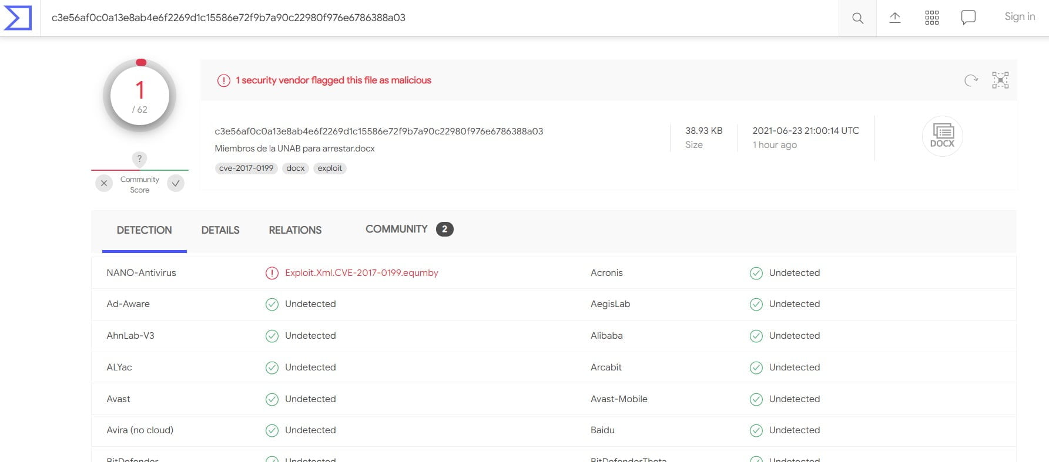Click the Ad-Aware undetected check icon
1049x462 pixels.
272,304
